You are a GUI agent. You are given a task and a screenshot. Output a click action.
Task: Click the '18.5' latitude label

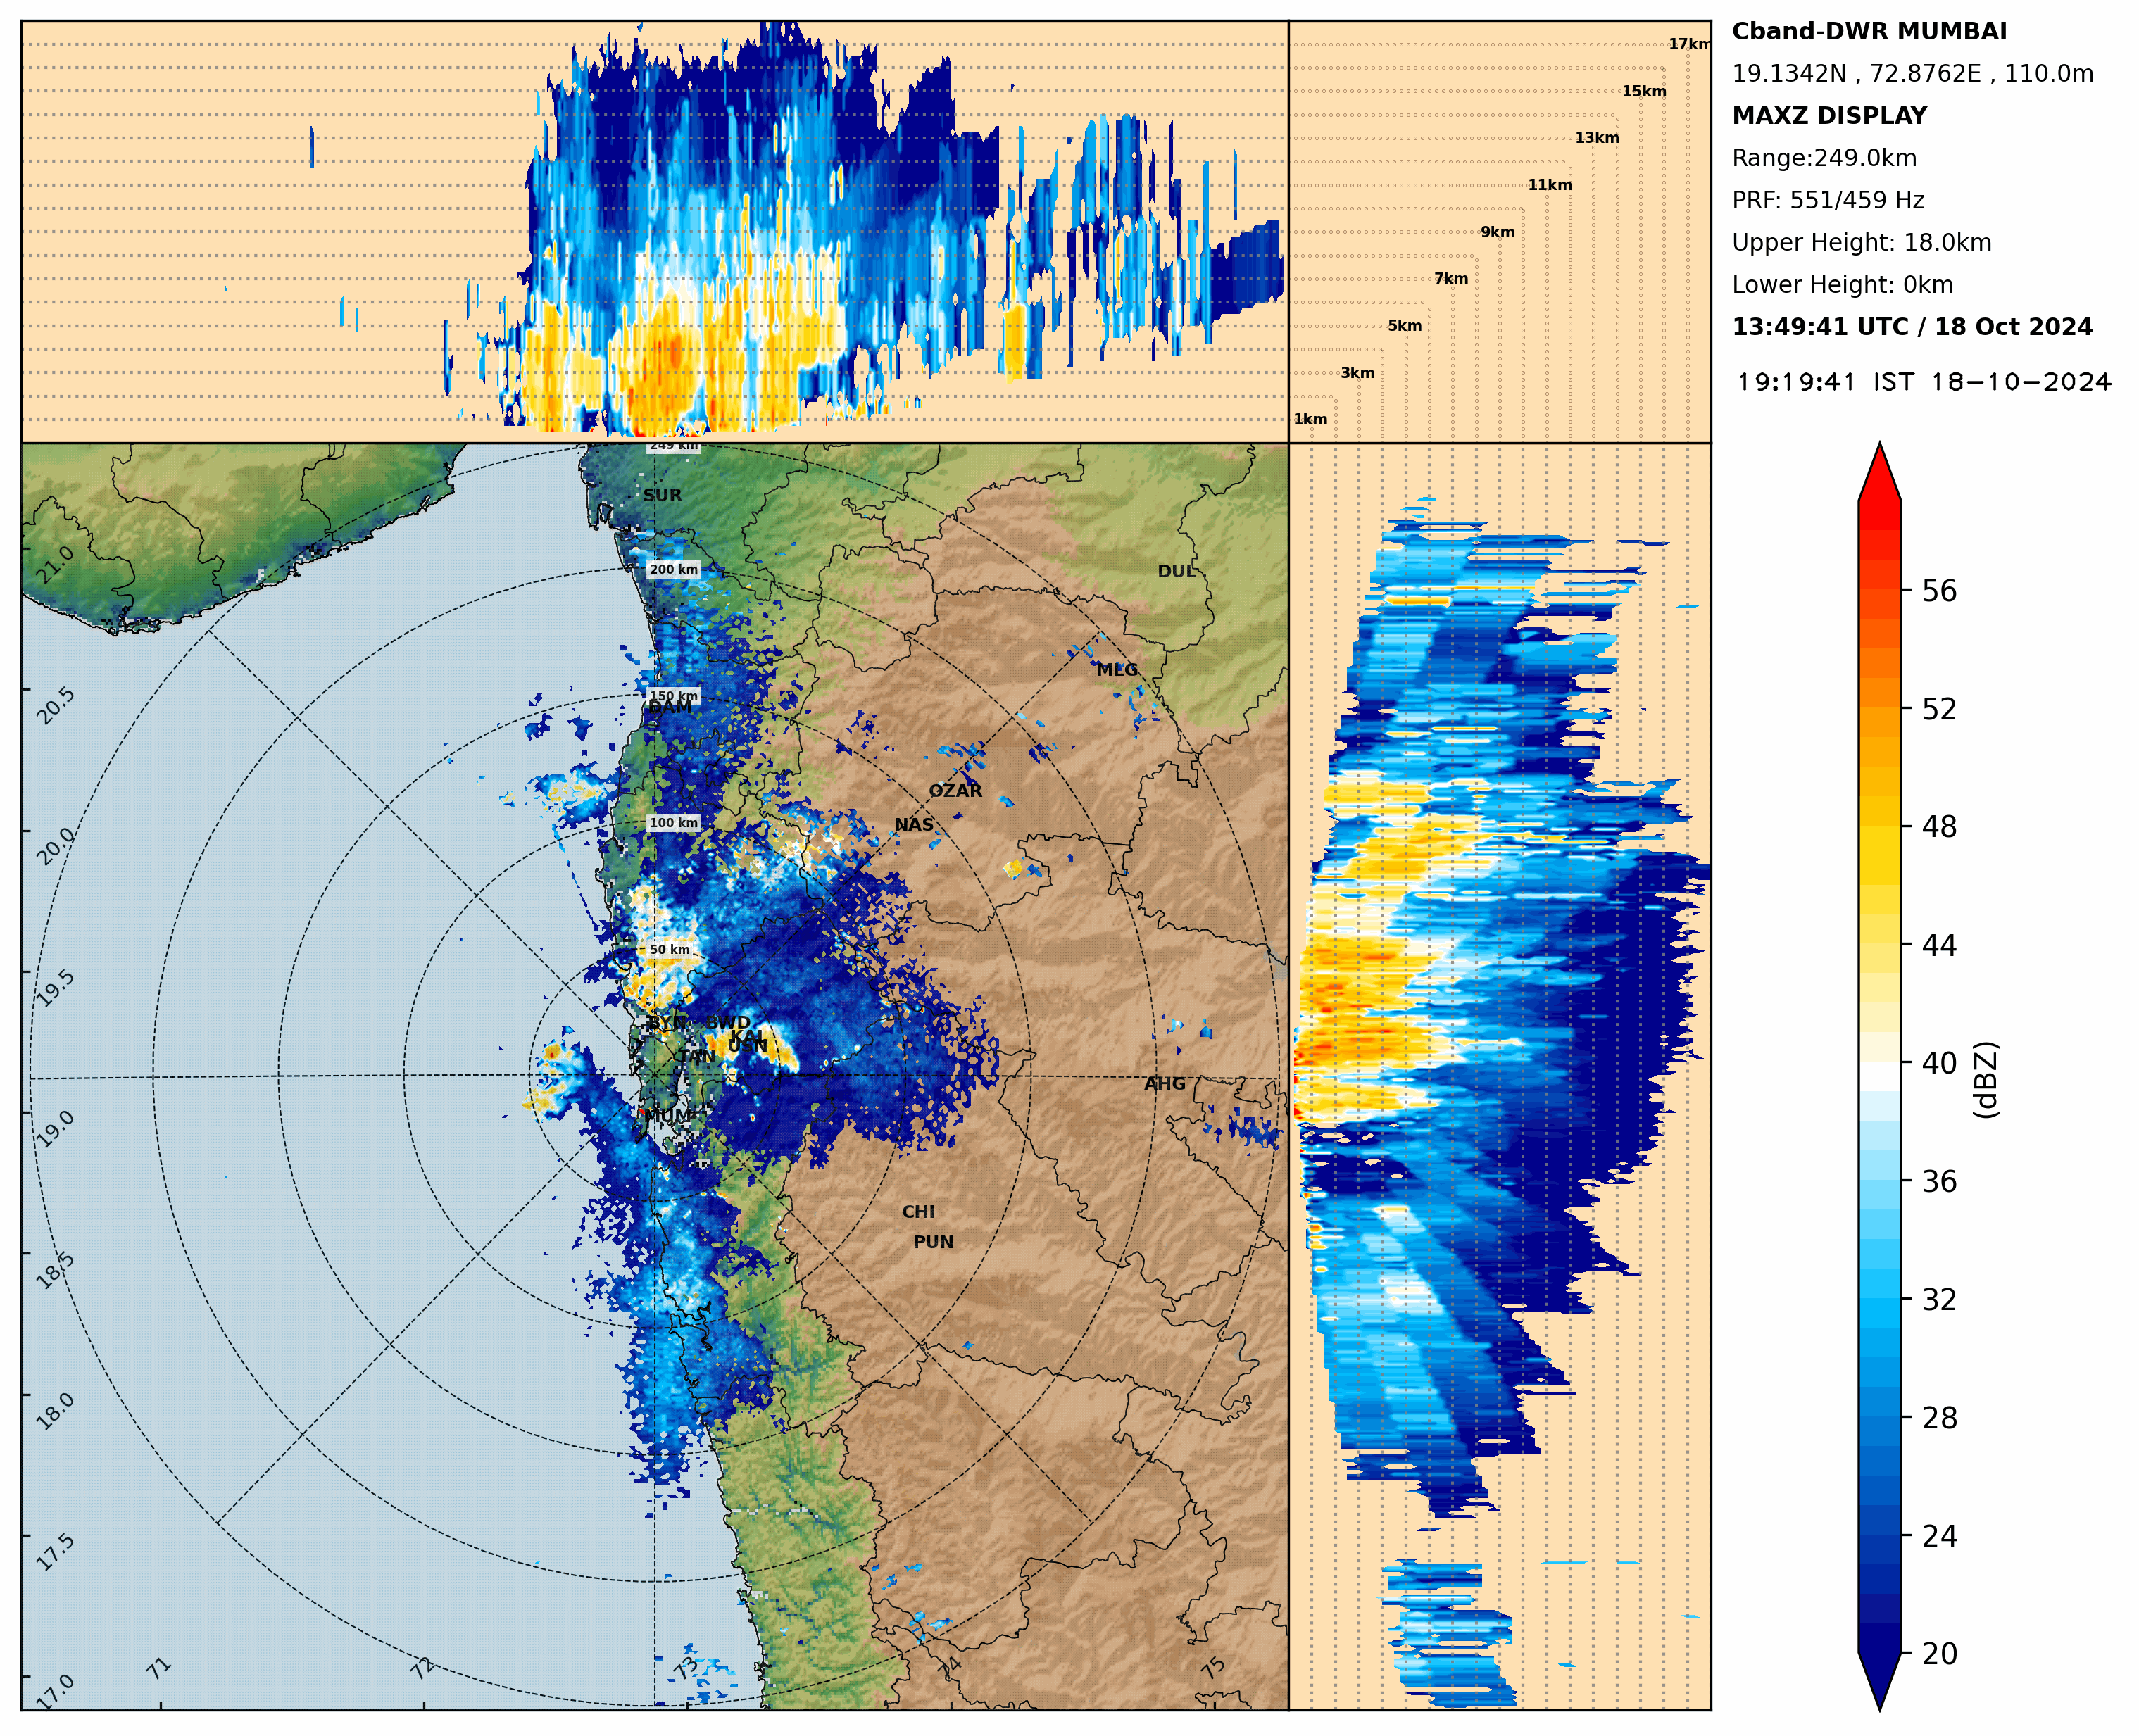pyautogui.click(x=55, y=1270)
